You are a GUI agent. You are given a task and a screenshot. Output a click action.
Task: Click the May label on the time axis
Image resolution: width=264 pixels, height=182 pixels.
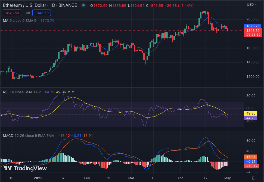pos(228,178)
